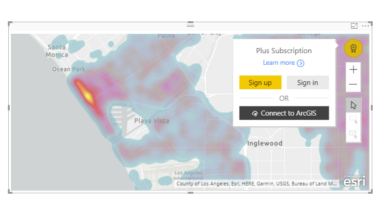Screen dimensions: 381x215
Task: Click the Plus Subscription badge icon
Action: [353, 48]
